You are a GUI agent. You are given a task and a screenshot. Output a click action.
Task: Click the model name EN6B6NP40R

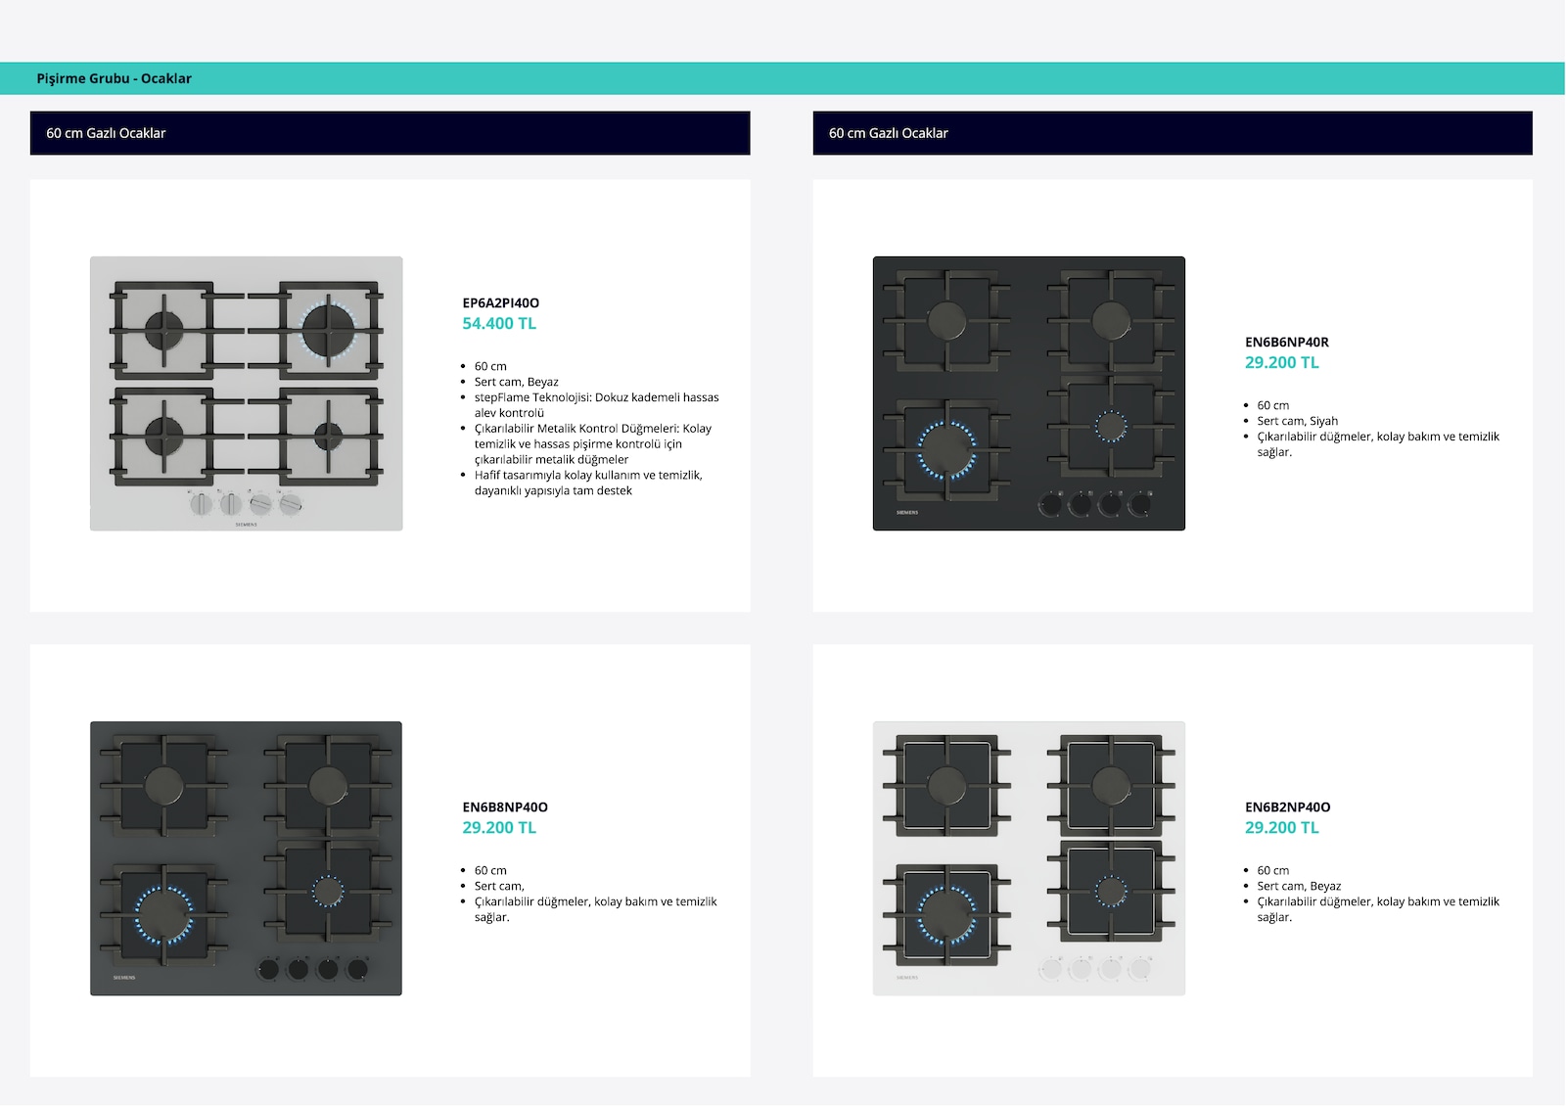click(1287, 343)
